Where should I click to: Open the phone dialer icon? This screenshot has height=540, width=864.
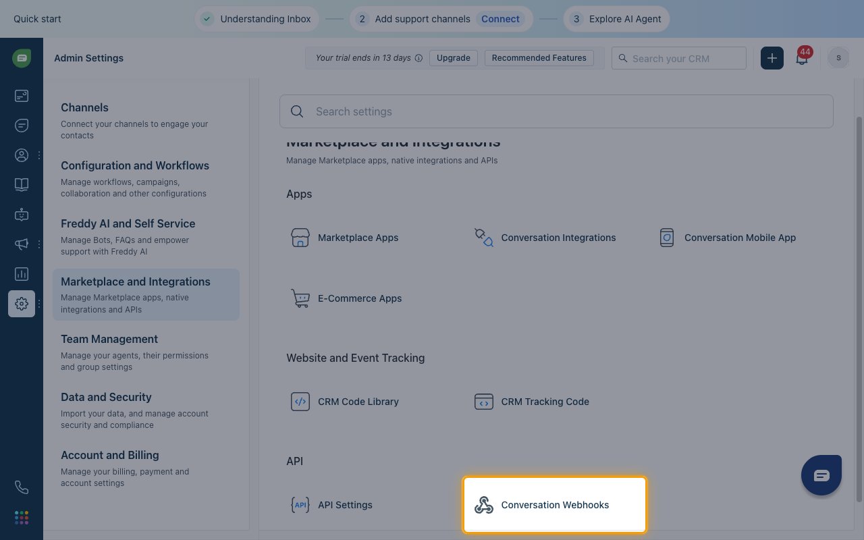tap(22, 487)
